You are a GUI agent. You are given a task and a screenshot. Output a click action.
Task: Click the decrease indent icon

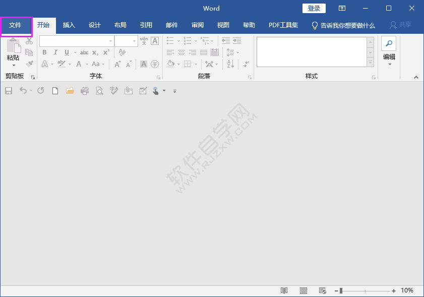(225, 41)
